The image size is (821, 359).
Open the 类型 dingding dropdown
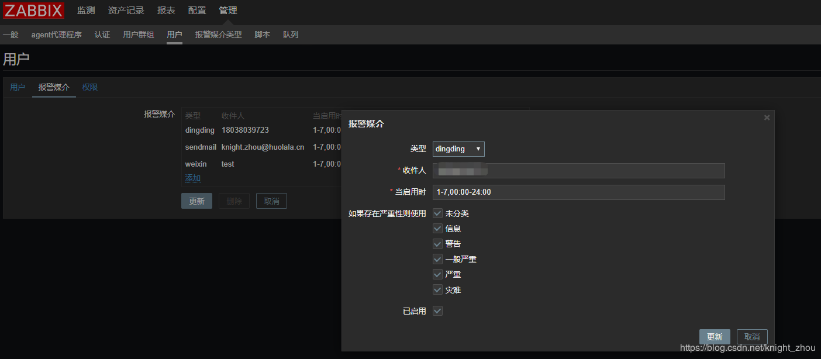[x=458, y=149]
